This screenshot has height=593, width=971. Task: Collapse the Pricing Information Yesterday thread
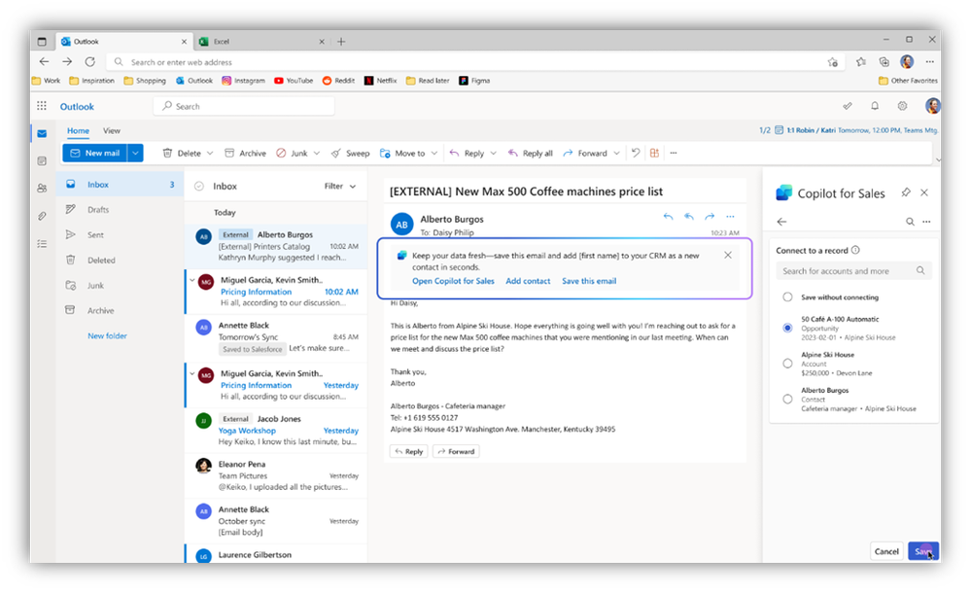[x=192, y=373]
